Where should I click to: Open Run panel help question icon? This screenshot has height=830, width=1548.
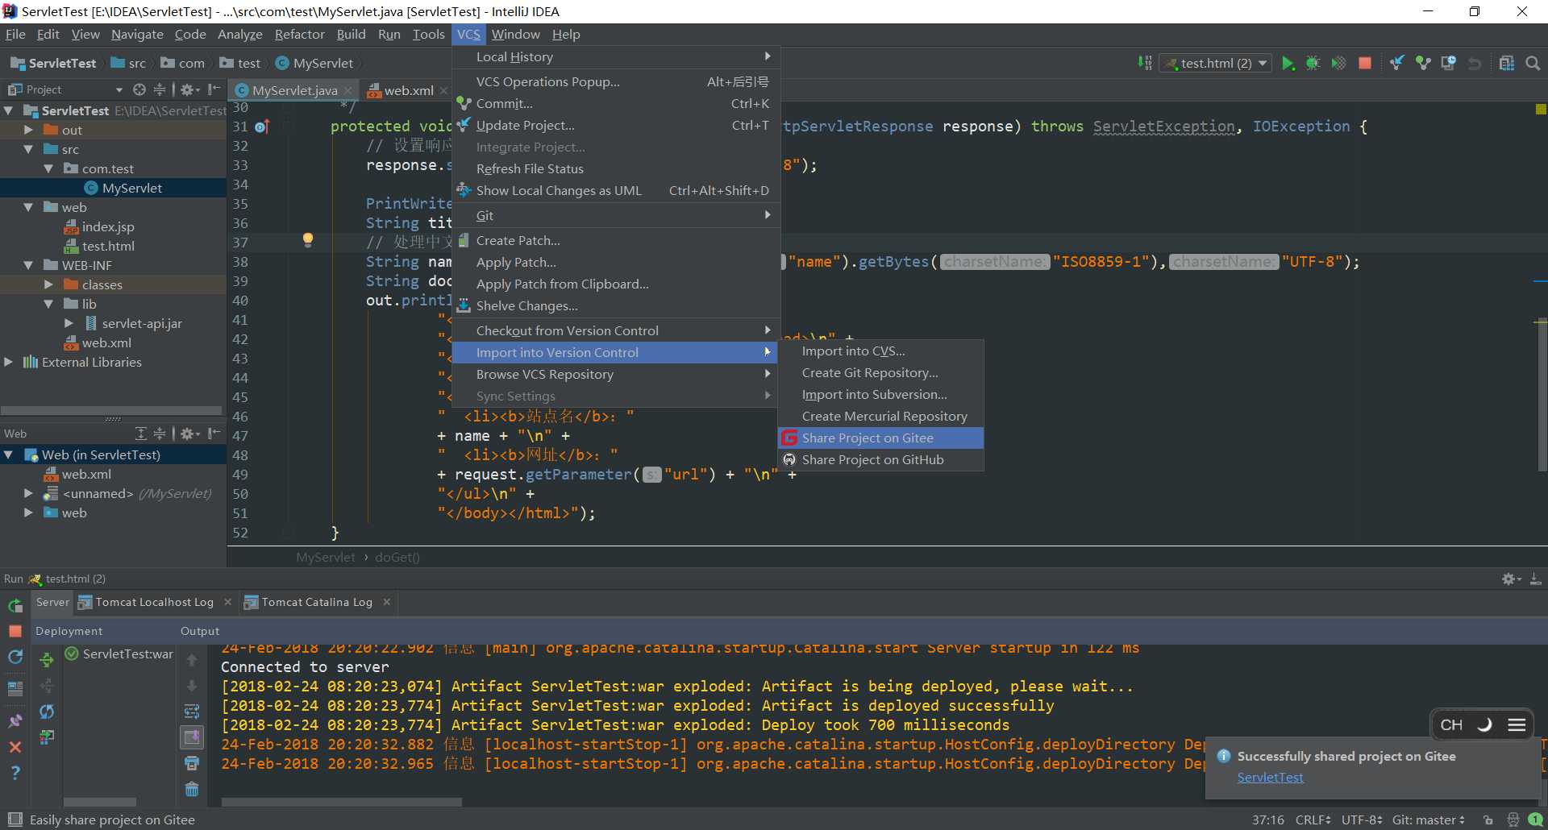(15, 772)
